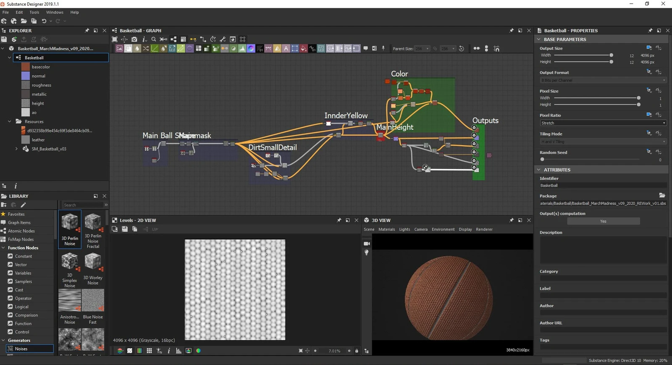Click the camera icon in the 3D View sidebar
Viewport: 672px width, 365px height.
coord(366,244)
